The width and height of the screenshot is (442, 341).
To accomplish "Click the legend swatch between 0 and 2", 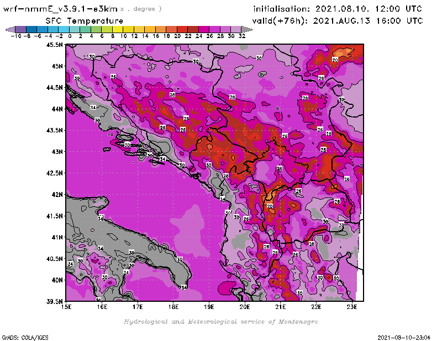I will point(75,29).
